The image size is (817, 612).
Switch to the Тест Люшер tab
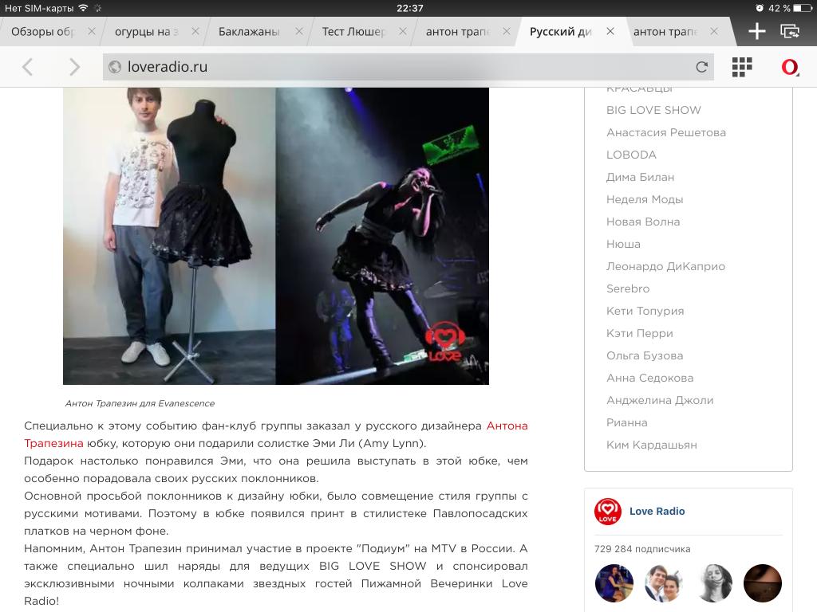point(353,32)
